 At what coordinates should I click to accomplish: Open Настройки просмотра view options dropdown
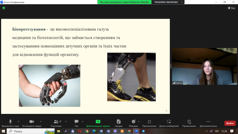click(x=168, y=2)
